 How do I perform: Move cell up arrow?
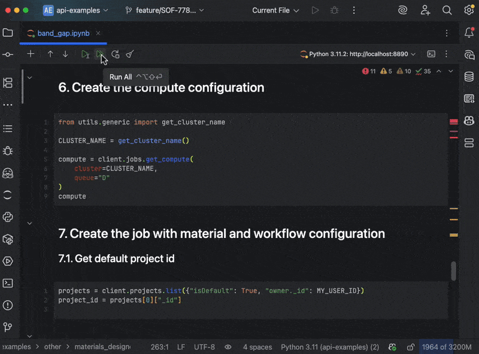pos(50,54)
